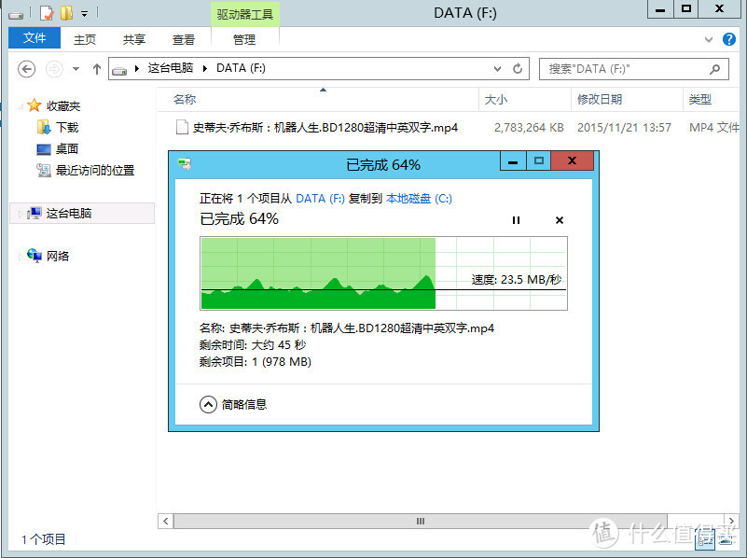Open the recent locations dropdown beside forward button
Image resolution: width=747 pixels, height=558 pixels.
tap(75, 69)
